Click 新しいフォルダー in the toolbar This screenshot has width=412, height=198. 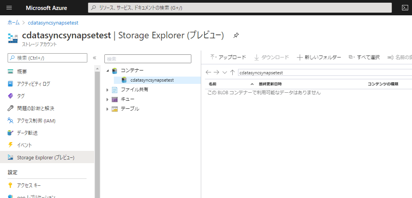click(319, 57)
